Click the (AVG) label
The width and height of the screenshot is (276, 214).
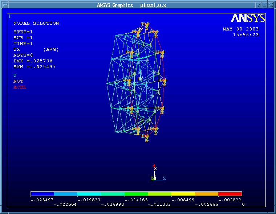pyautogui.click(x=51, y=49)
